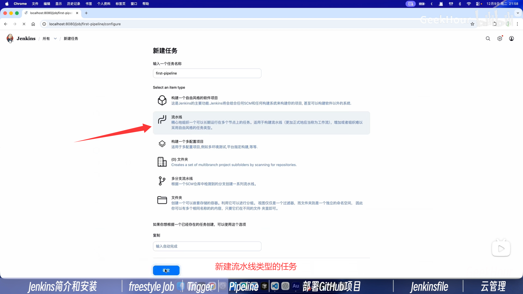Pick the multibranch pipeline (多分支流水线) branch icon
Image resolution: width=523 pixels, height=294 pixels.
coord(162,181)
